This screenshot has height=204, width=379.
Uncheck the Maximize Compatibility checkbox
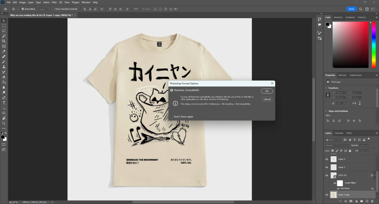pyautogui.click(x=171, y=90)
